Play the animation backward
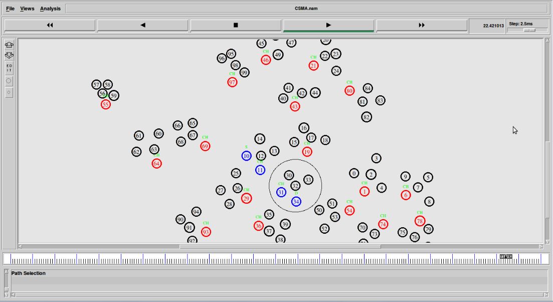 click(143, 25)
